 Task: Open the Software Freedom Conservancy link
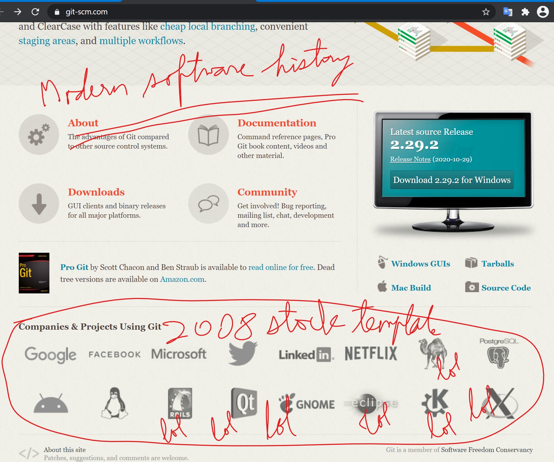tap(487, 450)
